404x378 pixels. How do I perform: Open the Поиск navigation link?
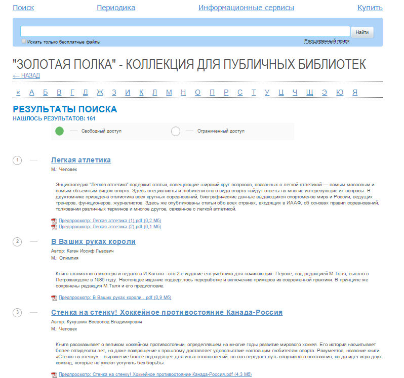point(23,8)
